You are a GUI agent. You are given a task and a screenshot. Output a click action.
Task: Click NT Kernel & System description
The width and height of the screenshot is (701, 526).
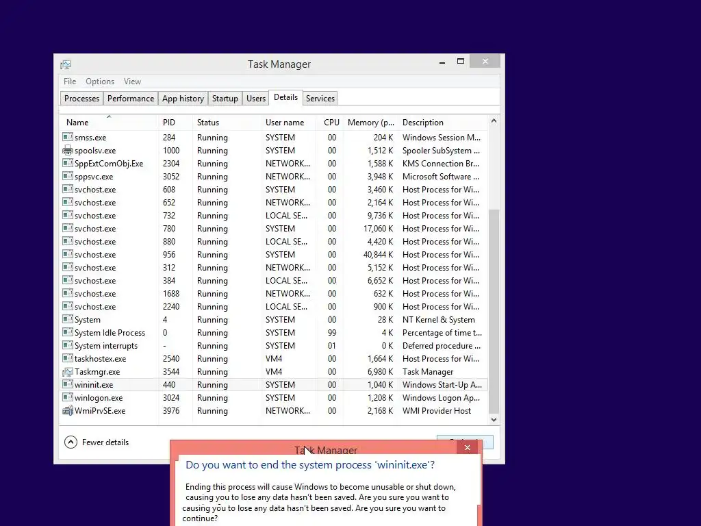point(439,320)
